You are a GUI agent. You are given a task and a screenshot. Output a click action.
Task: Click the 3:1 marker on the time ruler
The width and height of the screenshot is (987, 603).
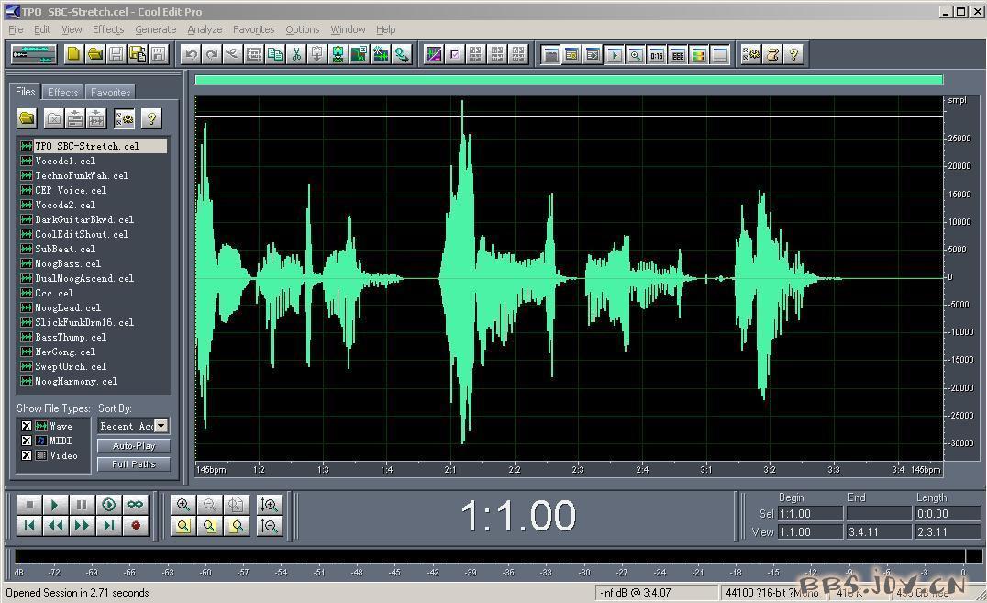(x=705, y=469)
